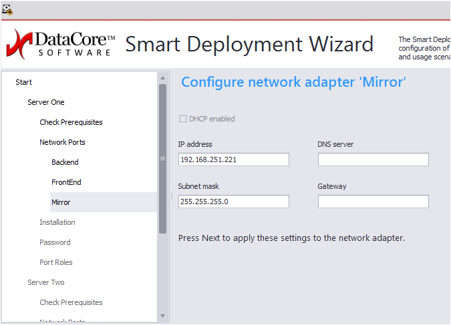Select the Mirror network port step
The height and width of the screenshot is (325, 451).
coord(104,202)
